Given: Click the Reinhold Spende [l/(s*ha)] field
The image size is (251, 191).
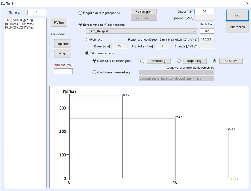Looking at the screenshot, I should pyautogui.click(x=207, y=46).
